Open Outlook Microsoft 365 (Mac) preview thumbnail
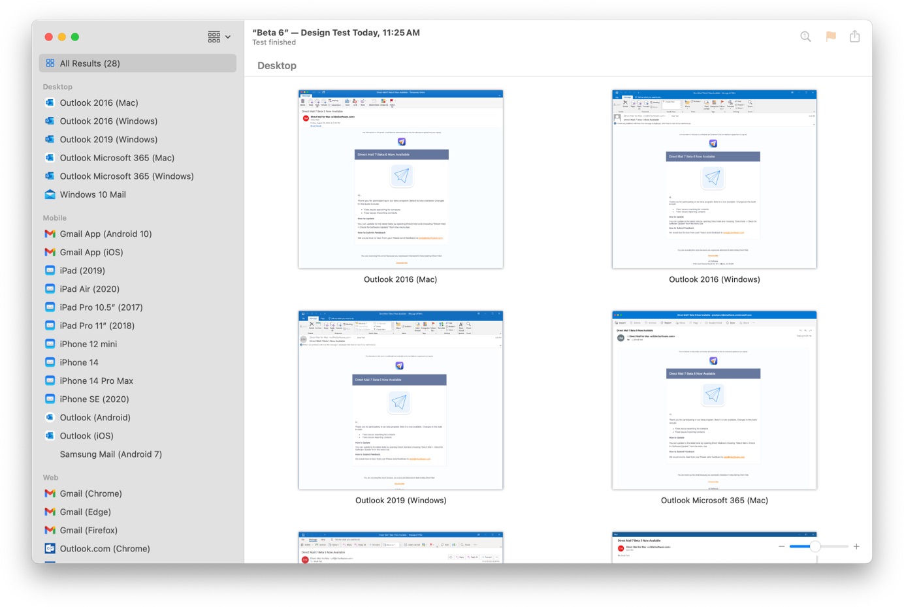The width and height of the screenshot is (904, 607). click(x=714, y=400)
